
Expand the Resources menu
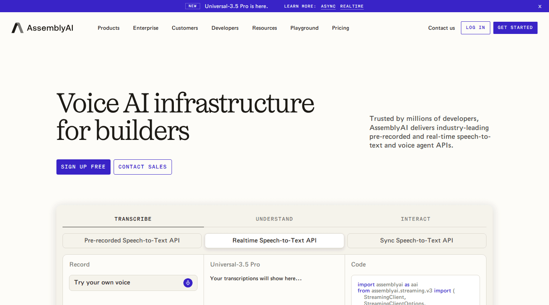pyautogui.click(x=265, y=28)
